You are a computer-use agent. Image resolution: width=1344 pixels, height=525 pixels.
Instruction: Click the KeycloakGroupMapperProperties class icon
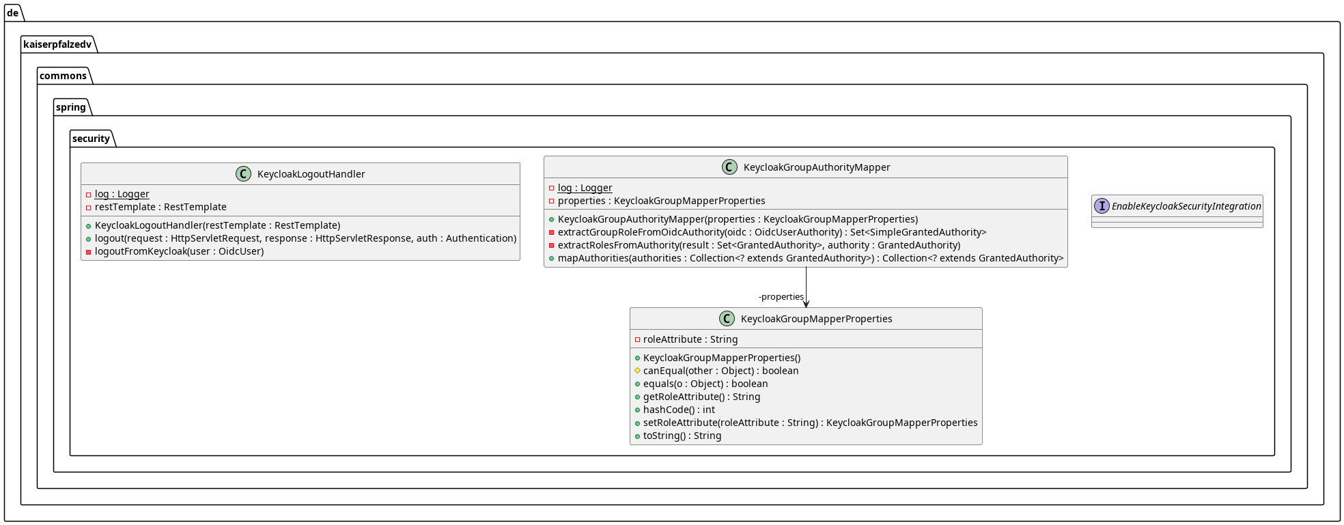click(727, 319)
